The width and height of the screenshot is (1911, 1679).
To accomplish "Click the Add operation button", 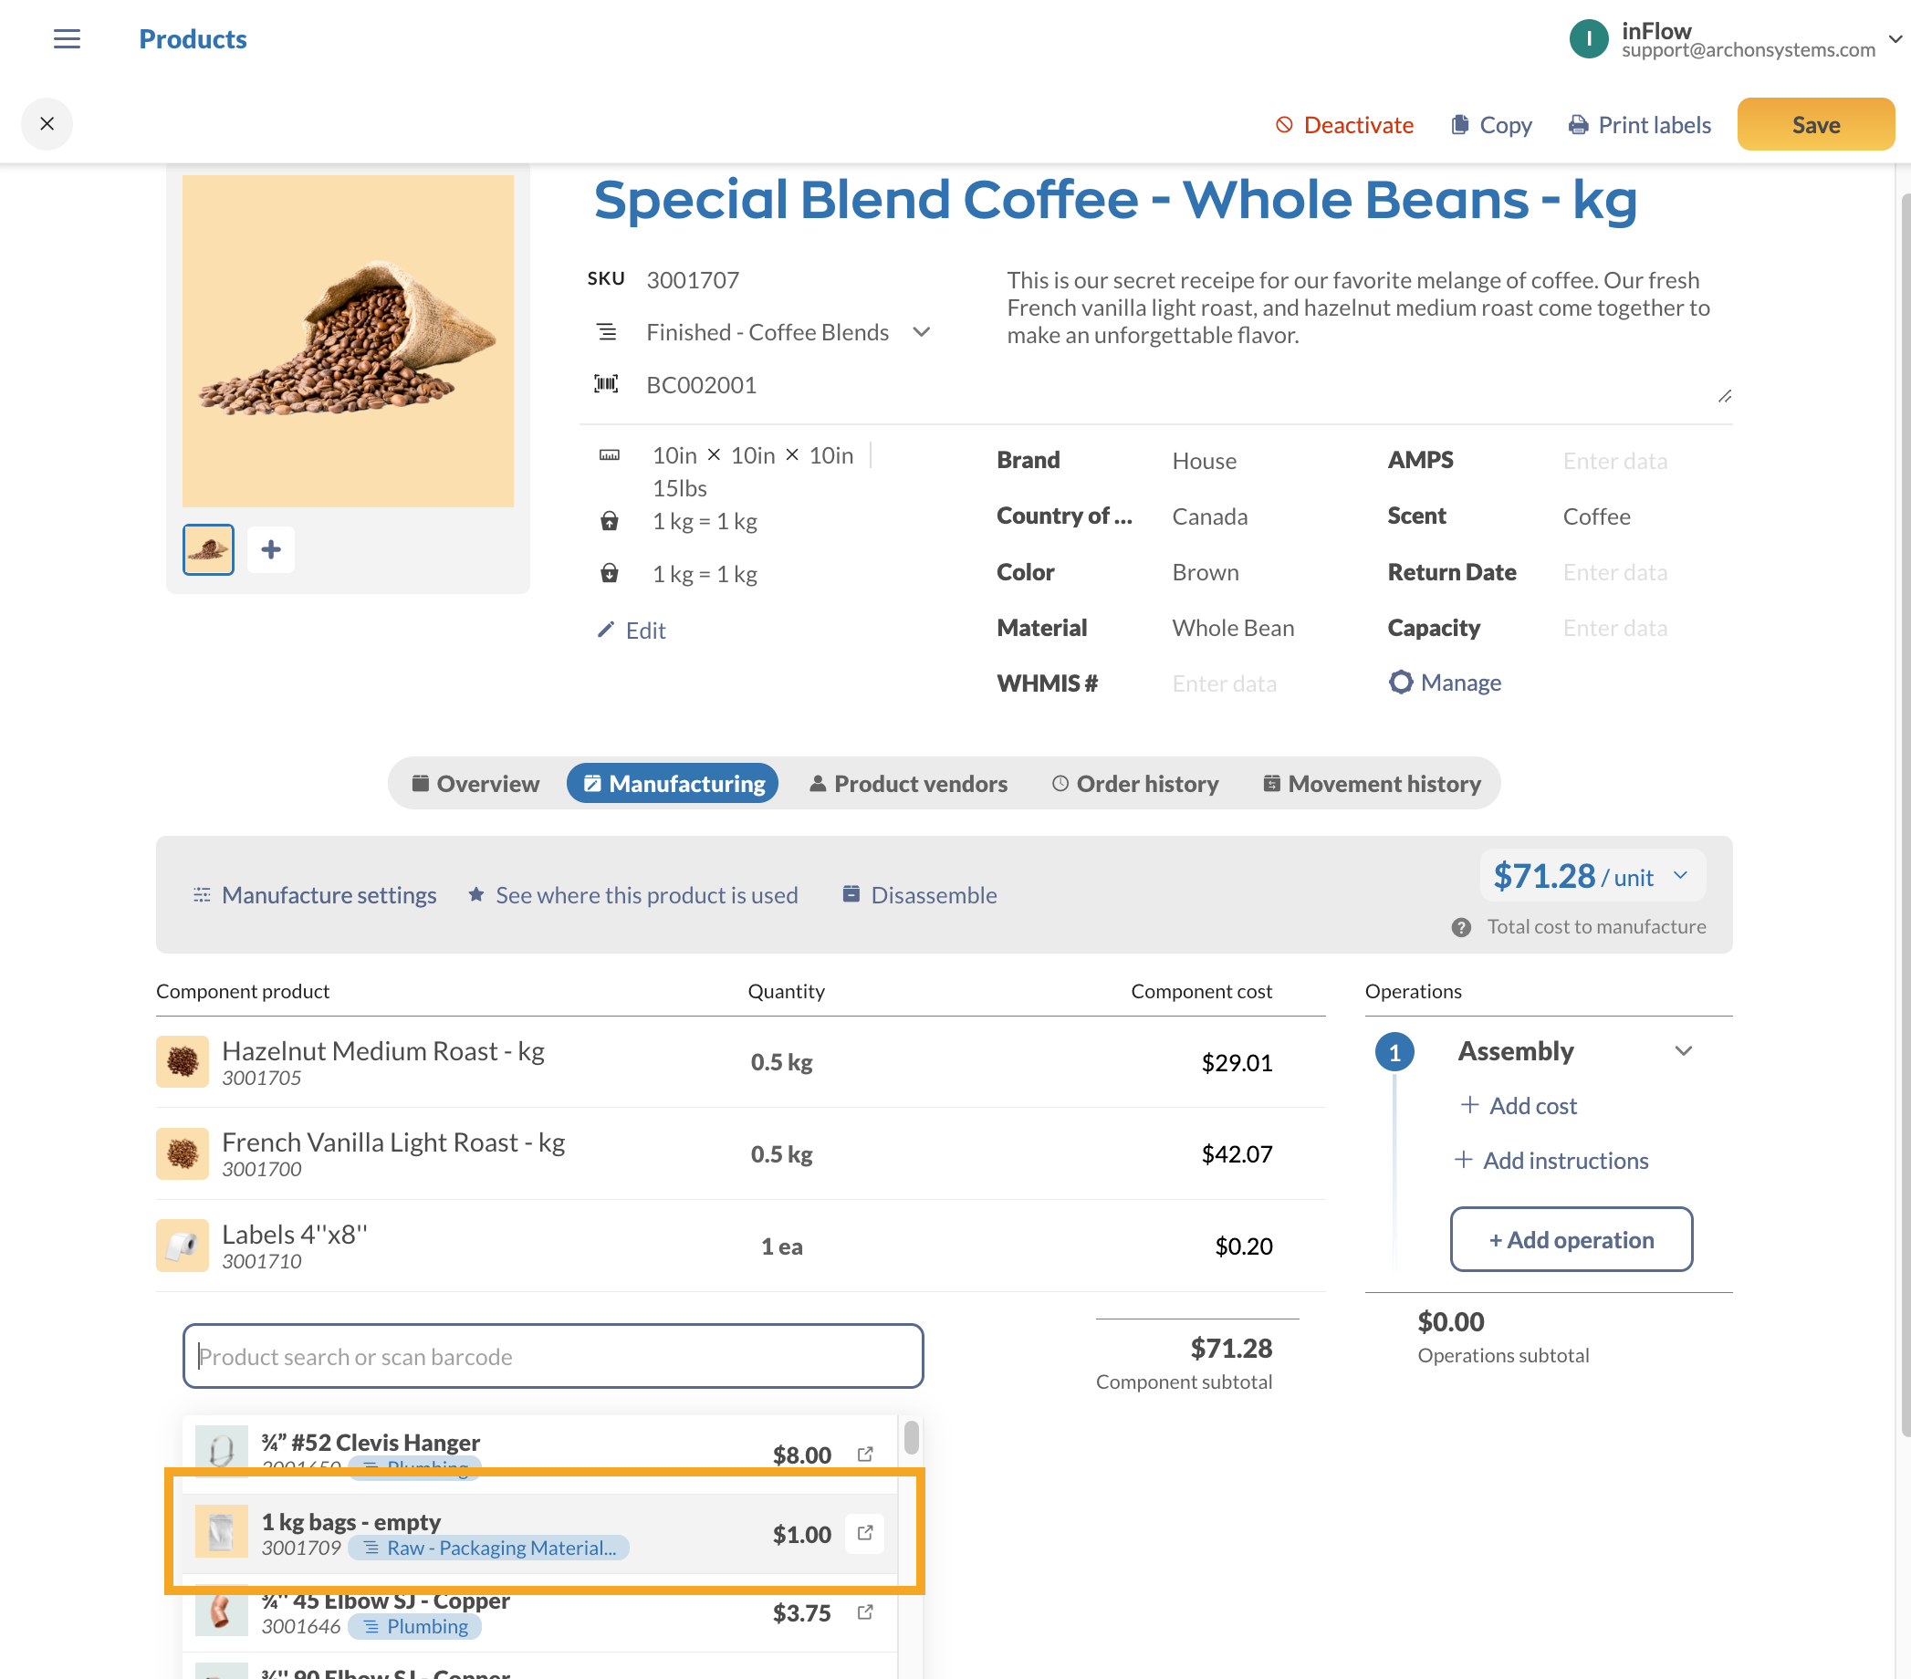I will (1571, 1239).
